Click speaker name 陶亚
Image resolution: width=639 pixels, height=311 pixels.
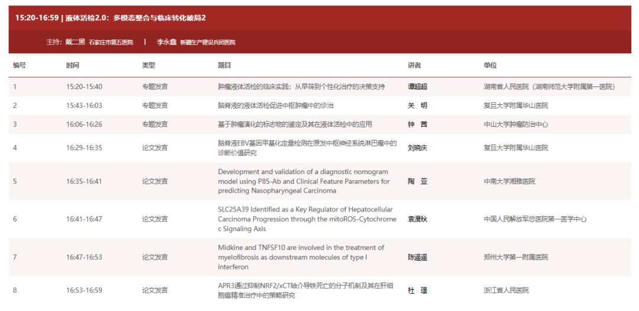pyautogui.click(x=418, y=181)
